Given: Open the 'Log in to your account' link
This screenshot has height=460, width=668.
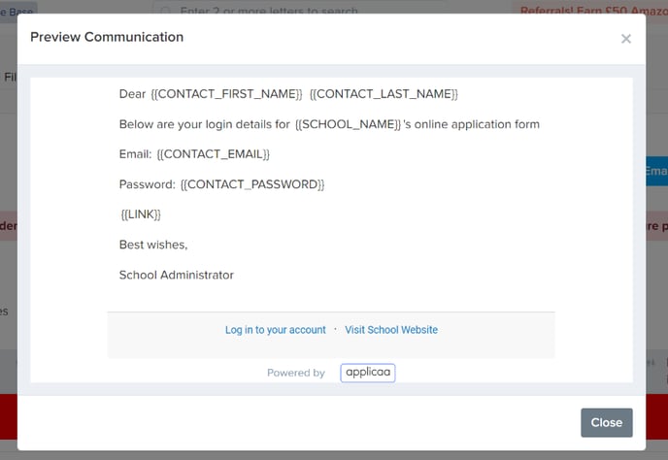Looking at the screenshot, I should pyautogui.click(x=275, y=330).
